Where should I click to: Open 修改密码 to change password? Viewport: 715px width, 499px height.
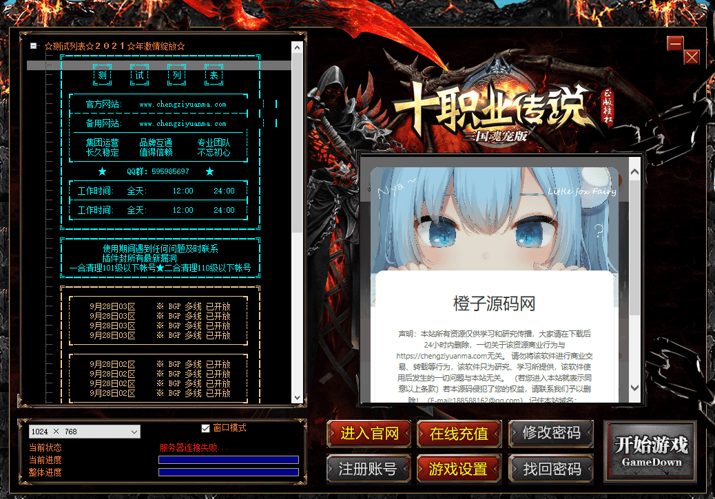click(551, 434)
